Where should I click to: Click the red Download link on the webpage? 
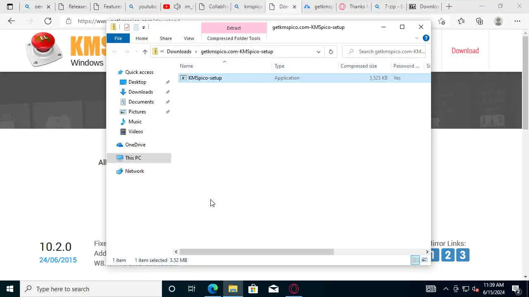[465, 51]
